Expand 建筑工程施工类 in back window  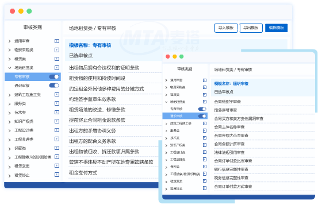tap(9, 95)
